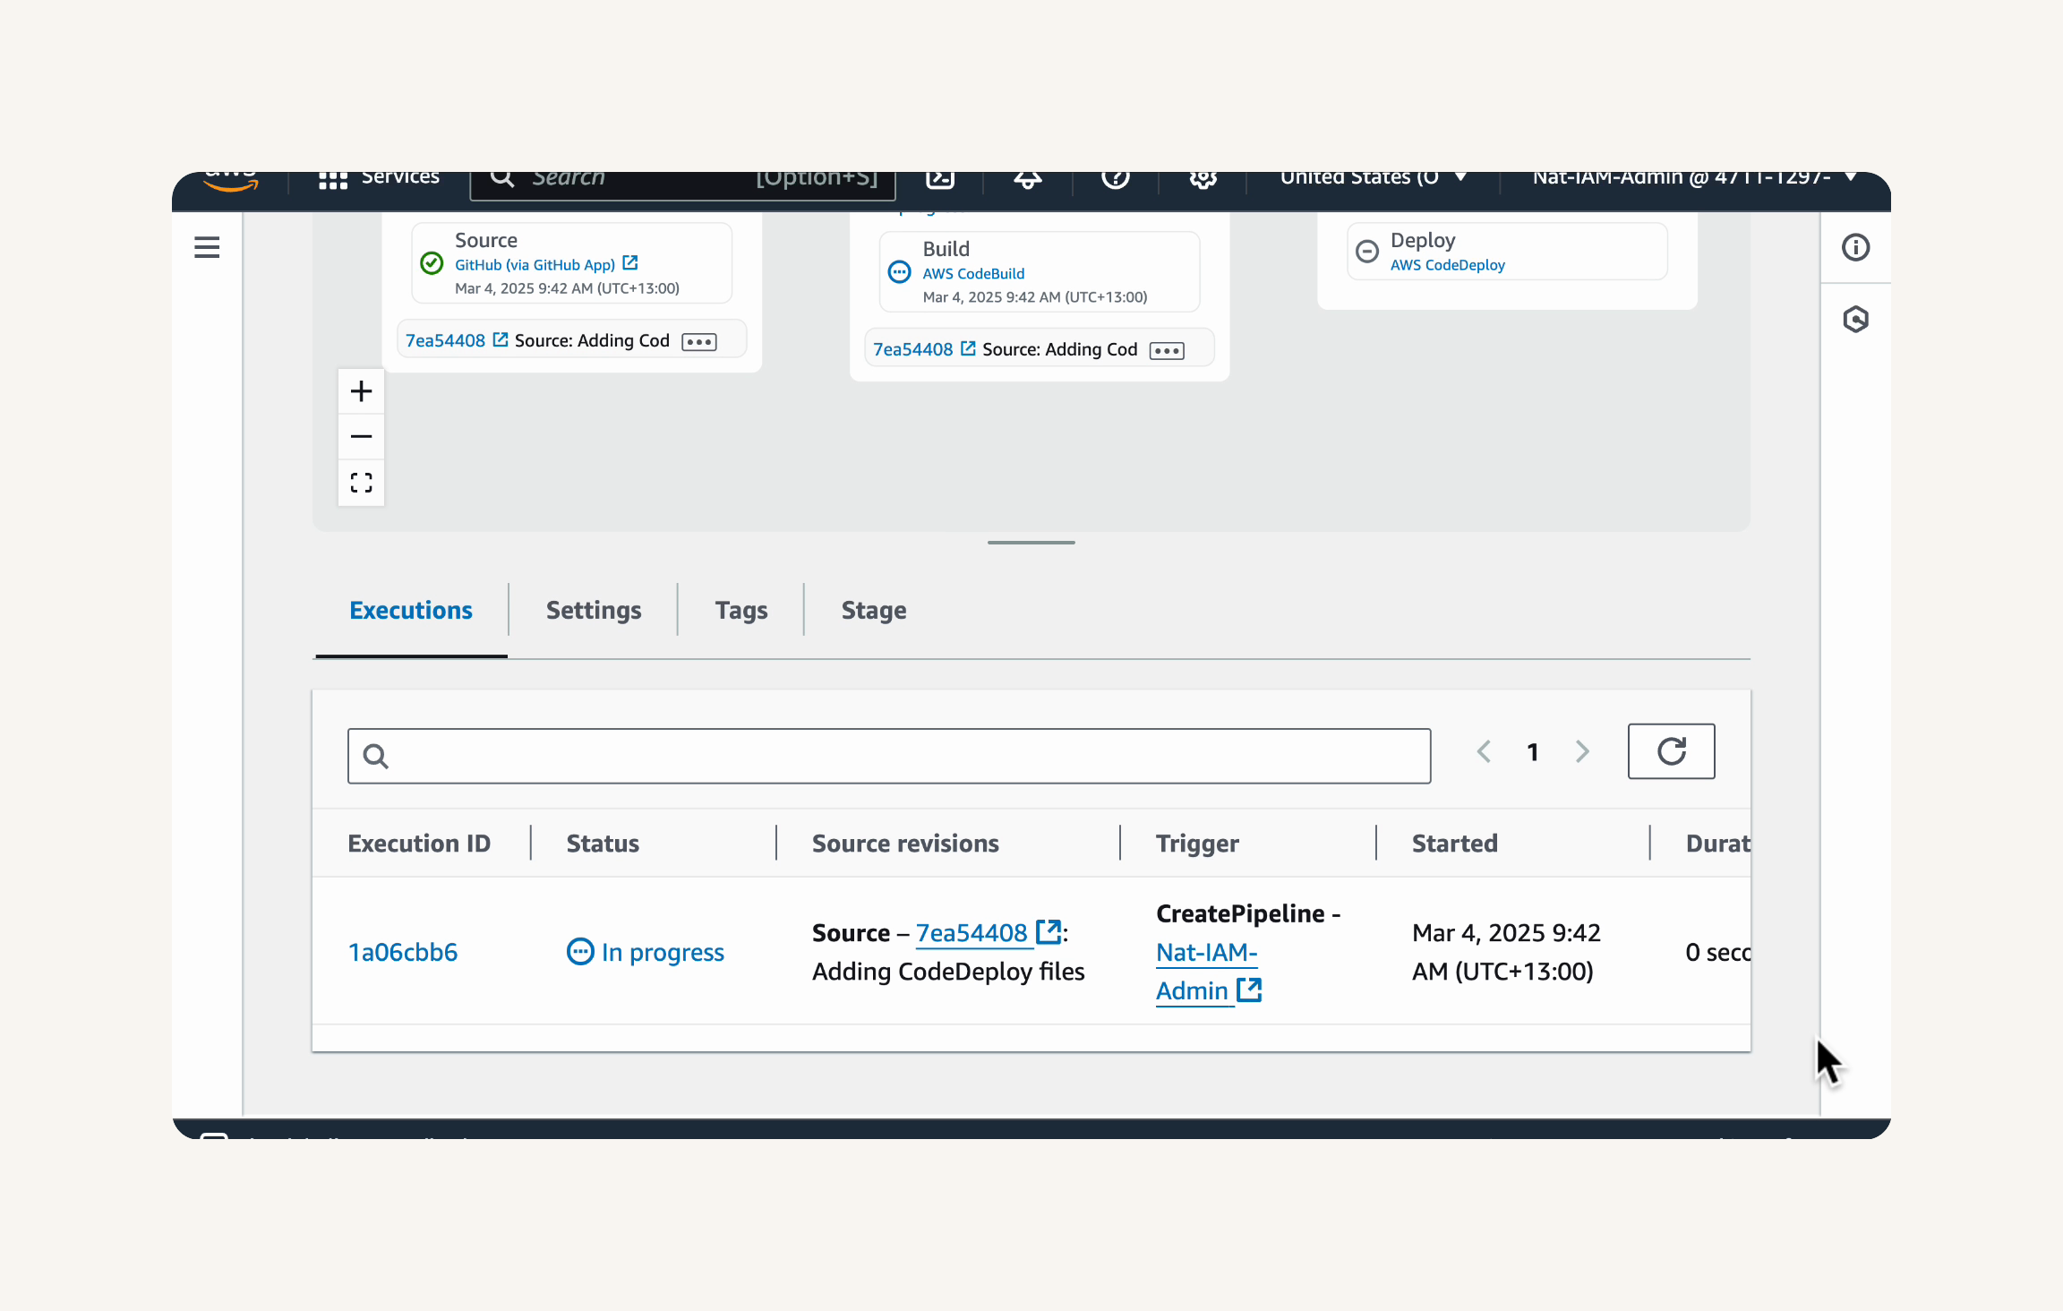This screenshot has height=1311, width=2063.
Task: Open the Services grid menu
Action: tap(379, 178)
